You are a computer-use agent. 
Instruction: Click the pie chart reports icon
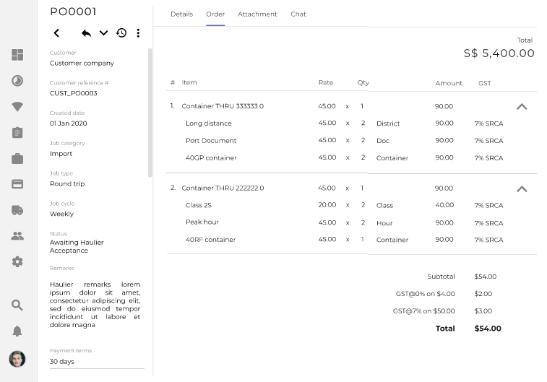point(17,81)
